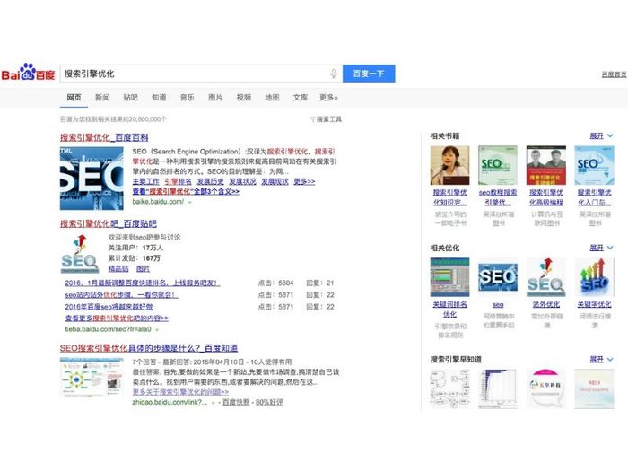Open the first related book cover thumbnail

click(449, 166)
